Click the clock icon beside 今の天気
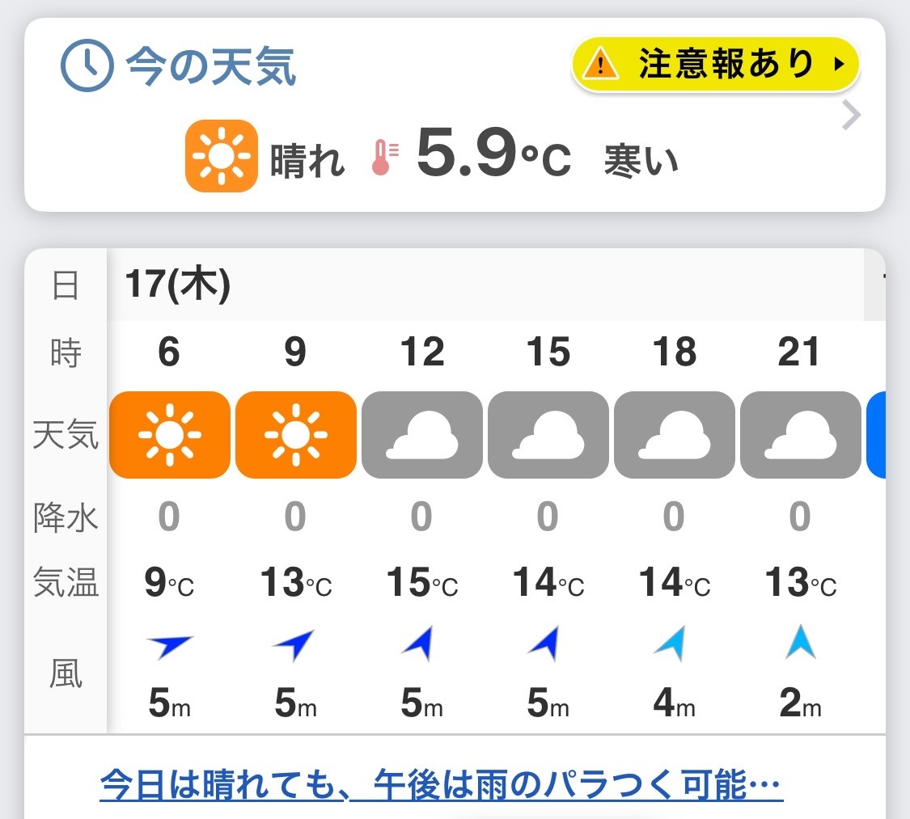Image resolution: width=910 pixels, height=819 pixels. 87,65
